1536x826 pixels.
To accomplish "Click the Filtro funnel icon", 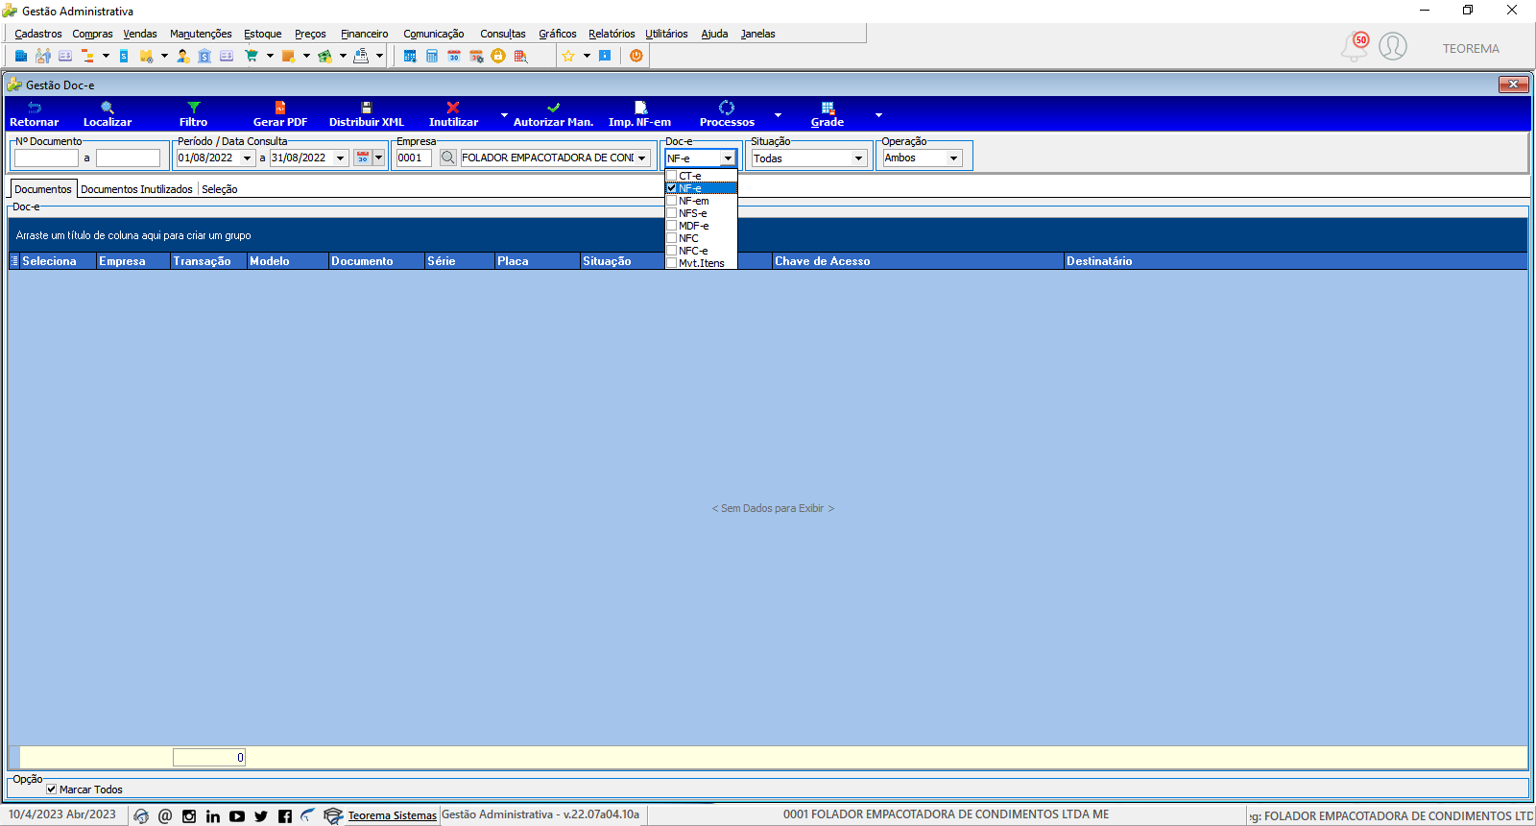I will (x=194, y=108).
